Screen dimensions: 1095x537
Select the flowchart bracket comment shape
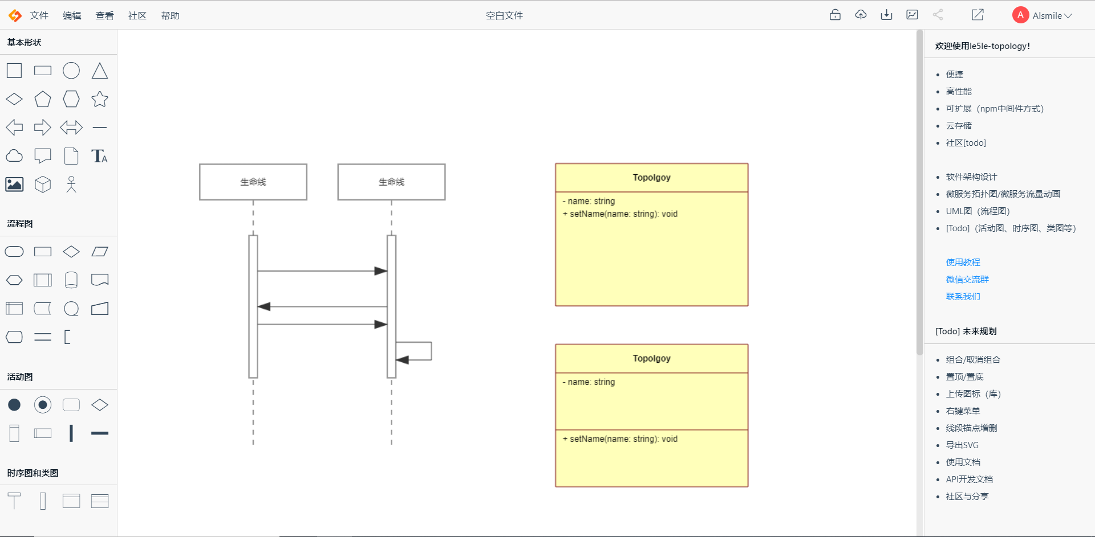pos(67,337)
